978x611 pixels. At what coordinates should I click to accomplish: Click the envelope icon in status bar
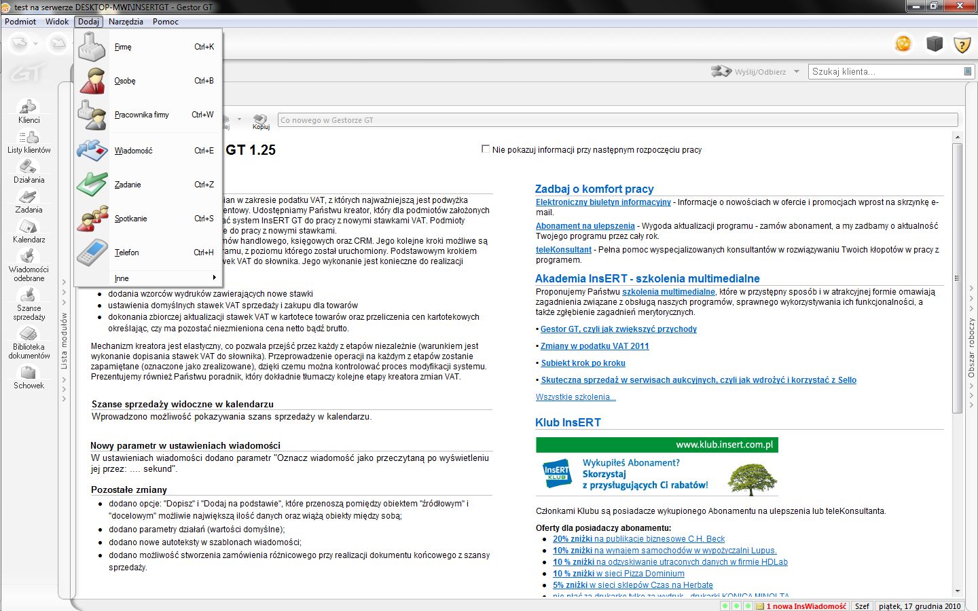[x=760, y=606]
